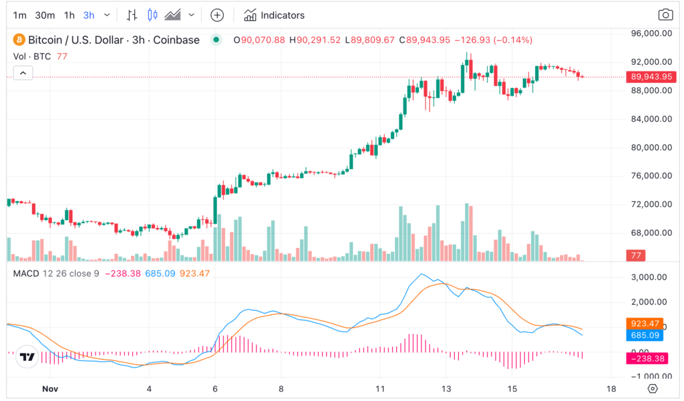This screenshot has height=401, width=684.
Task: Switch to the 1h timeframe
Action: tap(68, 15)
